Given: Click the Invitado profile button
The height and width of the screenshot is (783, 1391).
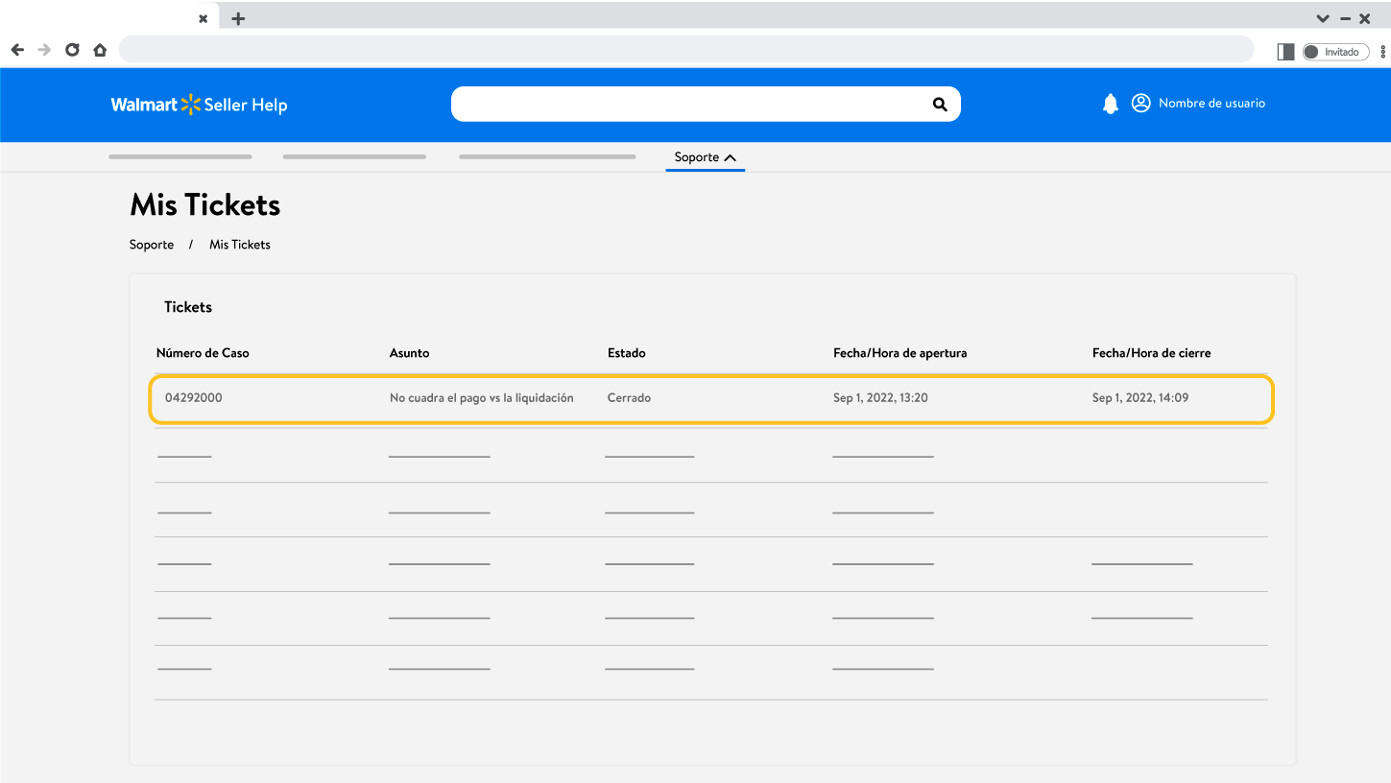Looking at the screenshot, I should [1334, 52].
